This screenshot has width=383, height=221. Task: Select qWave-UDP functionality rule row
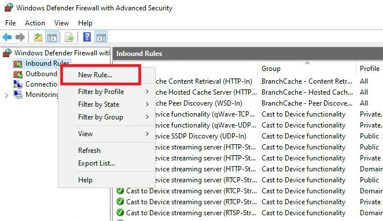(268, 125)
